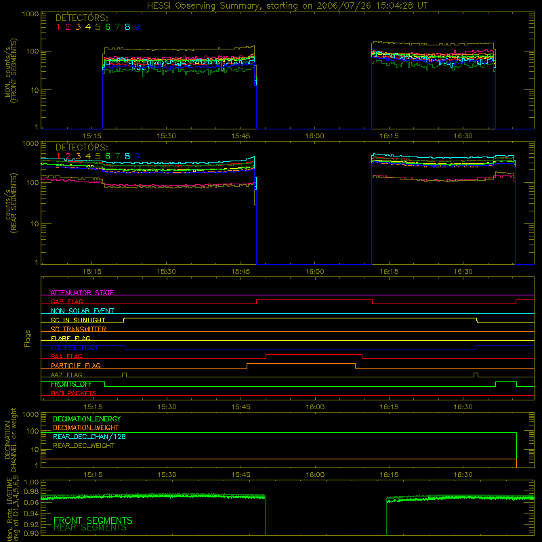The height and width of the screenshot is (542, 542).
Task: Select olive detector 5 in front segments legend
Action: (98, 27)
